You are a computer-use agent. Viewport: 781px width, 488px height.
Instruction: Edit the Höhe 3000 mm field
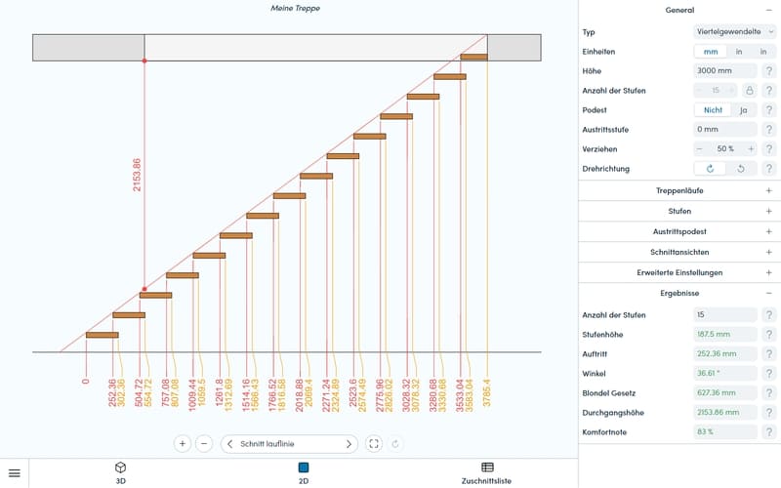(x=724, y=70)
